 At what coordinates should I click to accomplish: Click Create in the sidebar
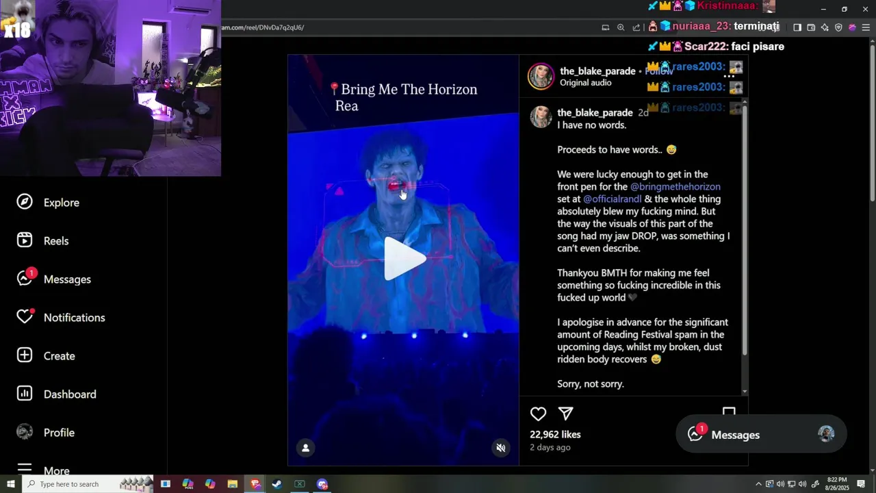point(46,355)
